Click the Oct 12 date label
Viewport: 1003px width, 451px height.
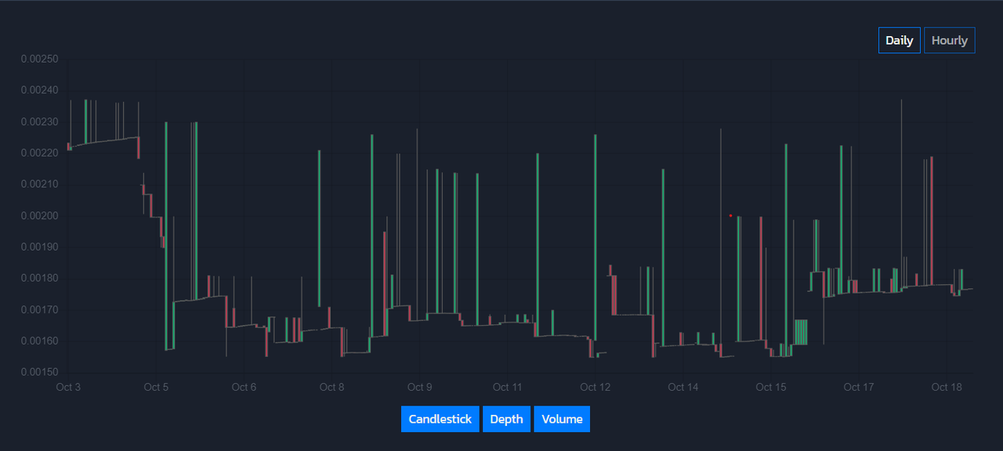pos(595,387)
